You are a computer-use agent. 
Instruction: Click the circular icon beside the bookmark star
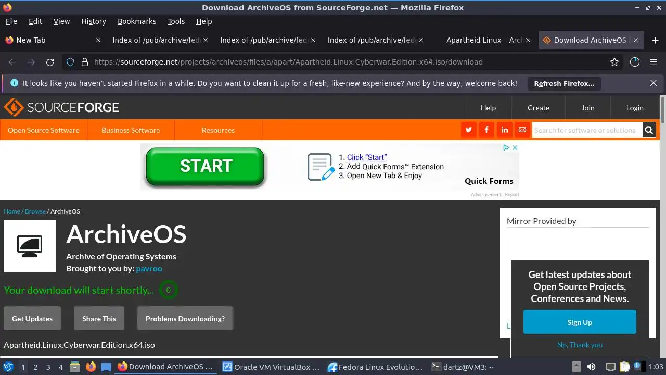(x=634, y=62)
